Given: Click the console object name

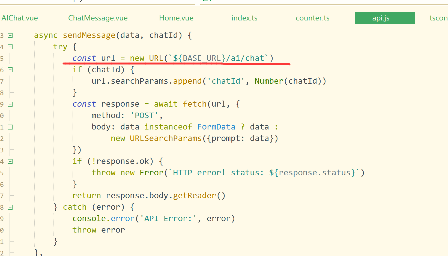Looking at the screenshot, I should pyautogui.click(x=89, y=219).
